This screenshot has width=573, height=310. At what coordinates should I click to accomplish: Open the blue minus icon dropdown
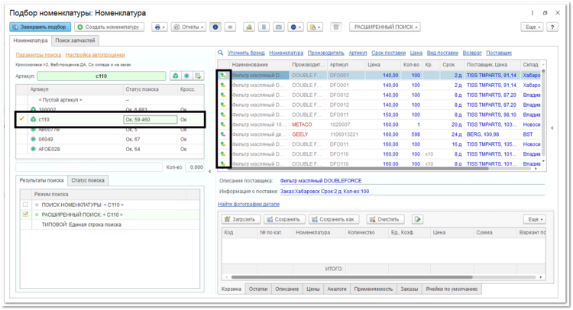[296, 27]
